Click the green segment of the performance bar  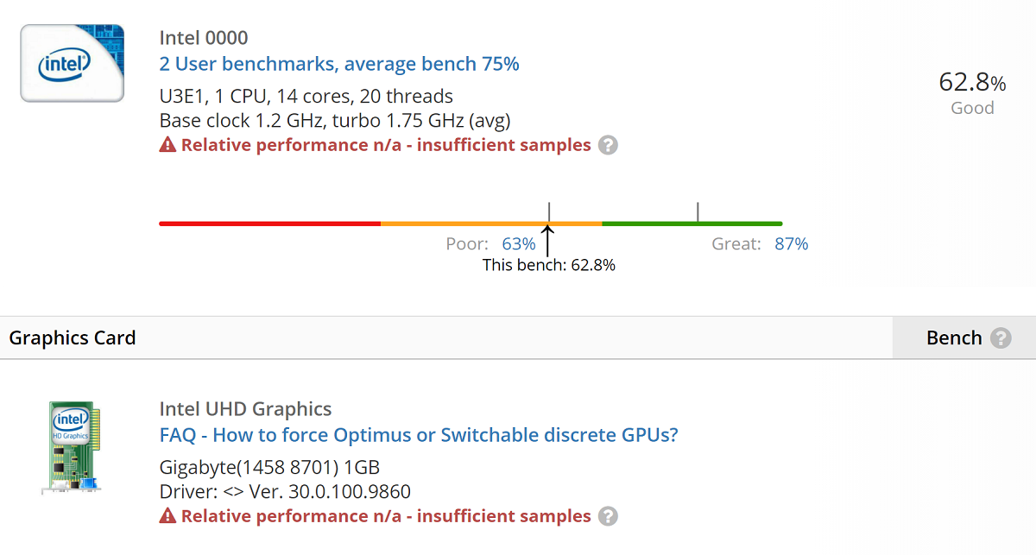coord(691,224)
